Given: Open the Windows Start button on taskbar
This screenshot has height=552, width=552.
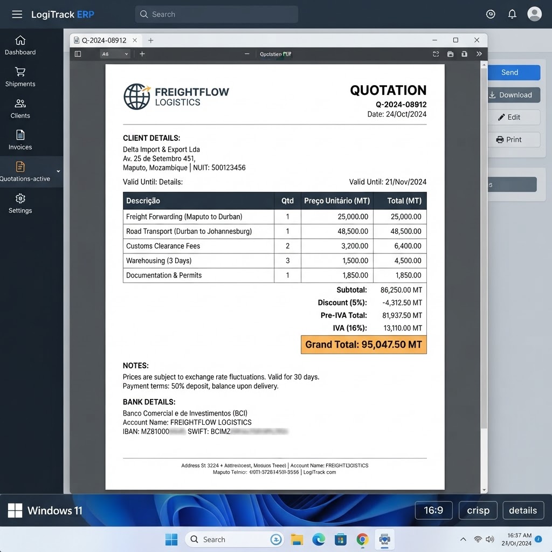Looking at the screenshot, I should point(171,539).
